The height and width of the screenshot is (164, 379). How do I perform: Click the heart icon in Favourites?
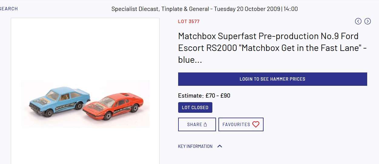pyautogui.click(x=256, y=124)
